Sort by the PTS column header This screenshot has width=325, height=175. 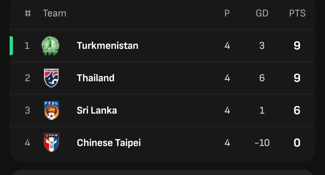coord(297,13)
